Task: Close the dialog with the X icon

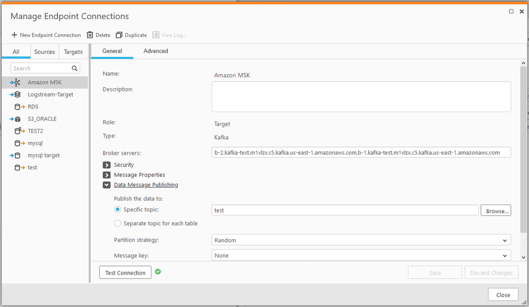Action: pos(521,11)
